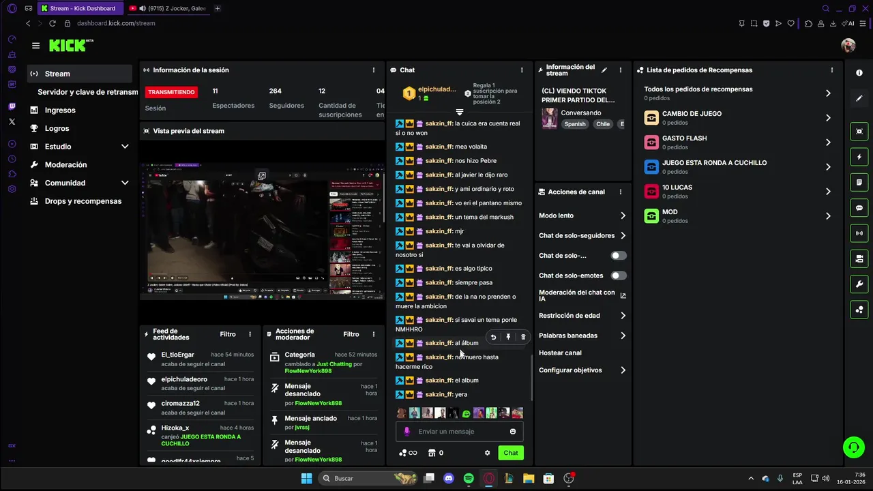The width and height of the screenshot is (873, 491).
Task: Open browser sidebar history clock icon
Action: click(12, 159)
